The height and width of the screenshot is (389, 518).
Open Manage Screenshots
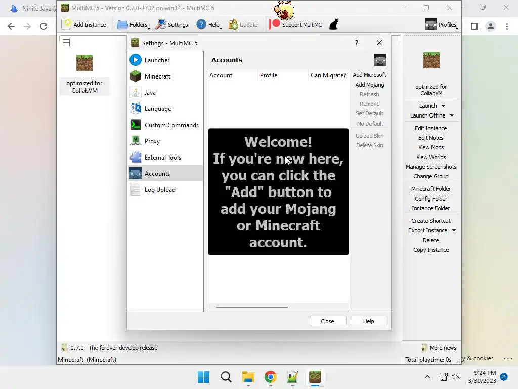pos(431,167)
